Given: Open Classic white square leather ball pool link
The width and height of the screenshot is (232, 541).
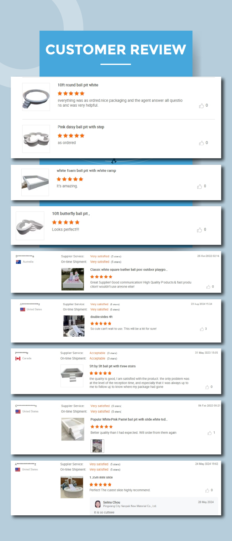Looking at the screenshot, I should coord(129,270).
